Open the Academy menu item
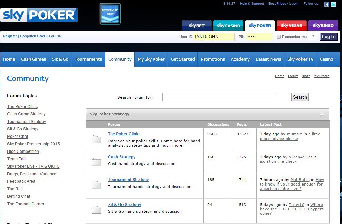 [240, 59]
